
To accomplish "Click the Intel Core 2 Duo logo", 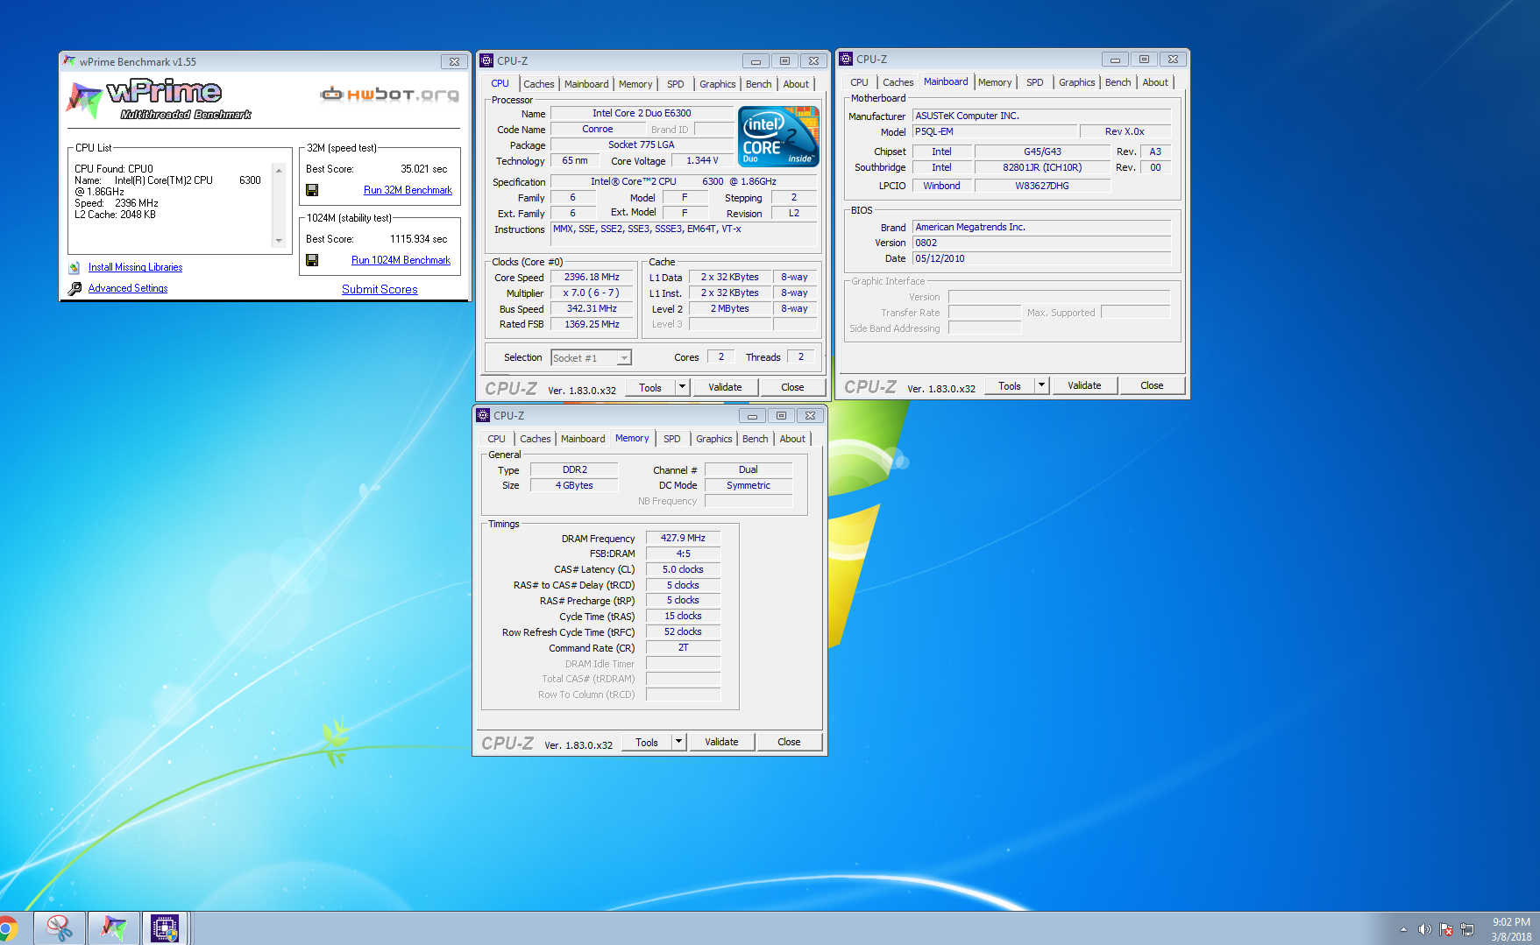I will click(x=778, y=136).
